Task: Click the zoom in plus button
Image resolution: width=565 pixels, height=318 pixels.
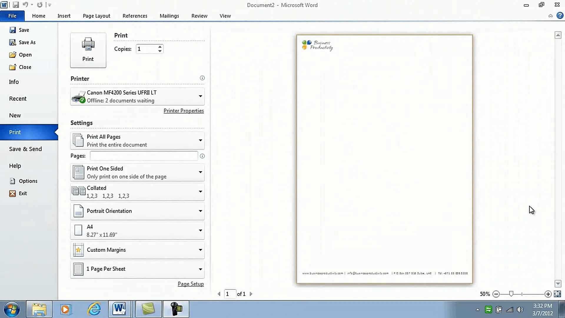Action: point(548,294)
